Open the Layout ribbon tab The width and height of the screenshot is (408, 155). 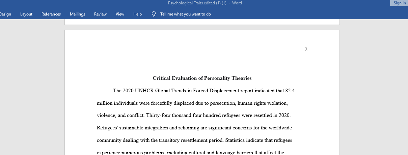point(26,14)
